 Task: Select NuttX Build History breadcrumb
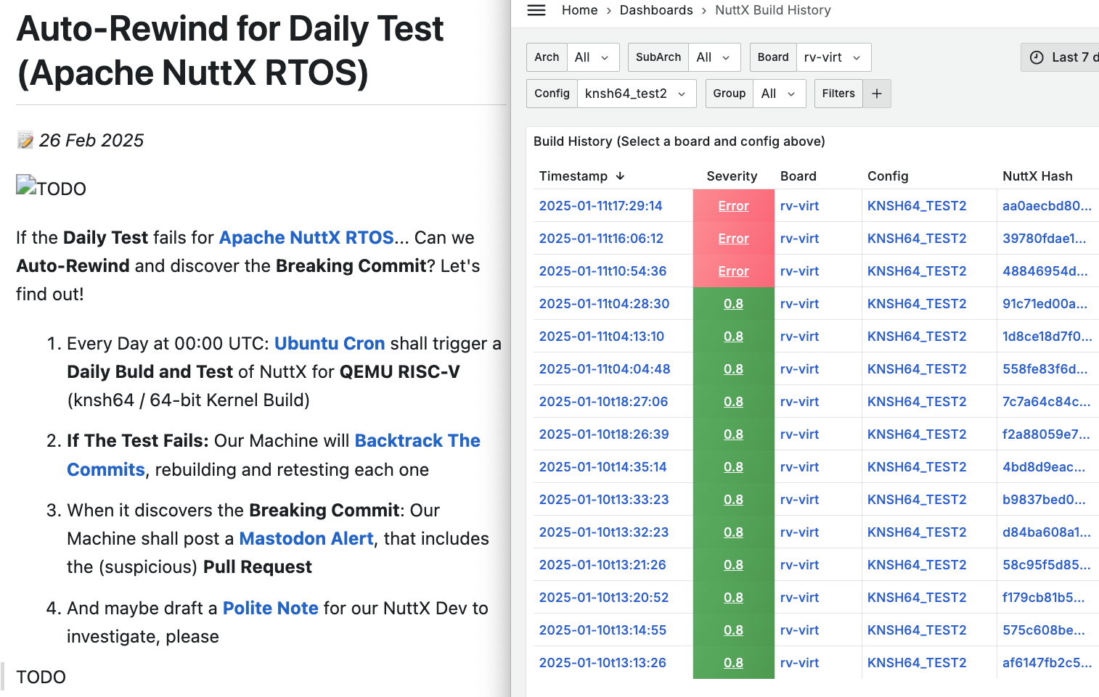[773, 10]
